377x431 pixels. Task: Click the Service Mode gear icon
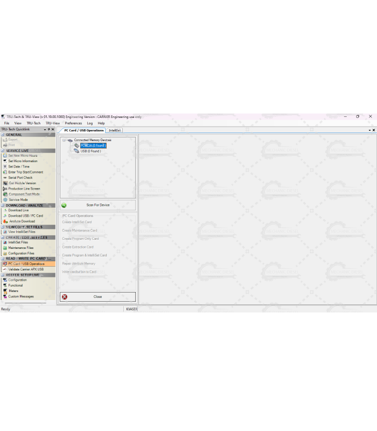point(5,200)
